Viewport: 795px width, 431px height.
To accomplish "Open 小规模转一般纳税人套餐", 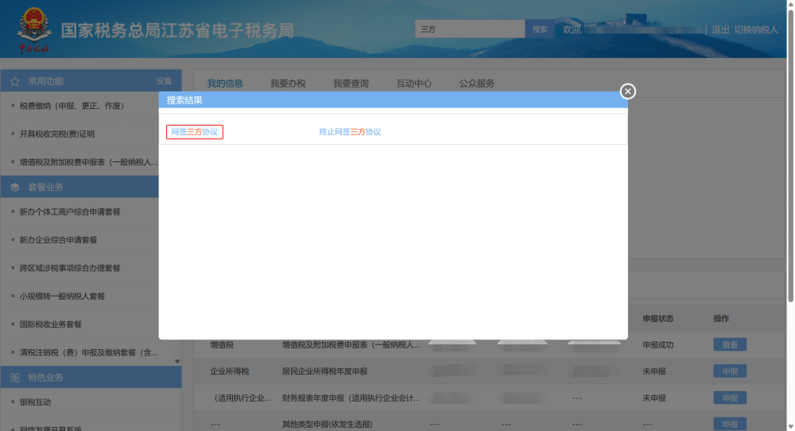I will 62,296.
